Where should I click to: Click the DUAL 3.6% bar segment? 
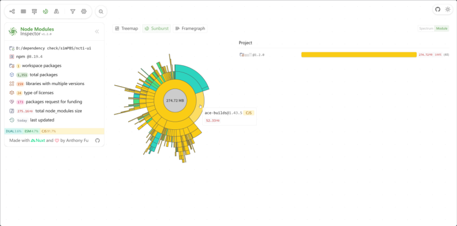13,131
